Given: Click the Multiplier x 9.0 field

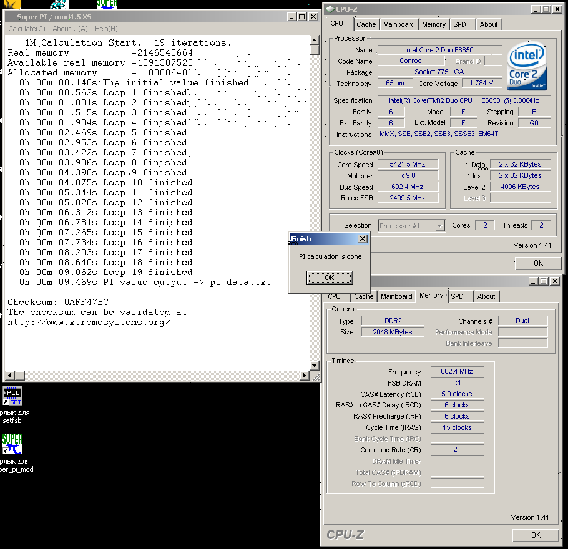Looking at the screenshot, I should point(408,176).
